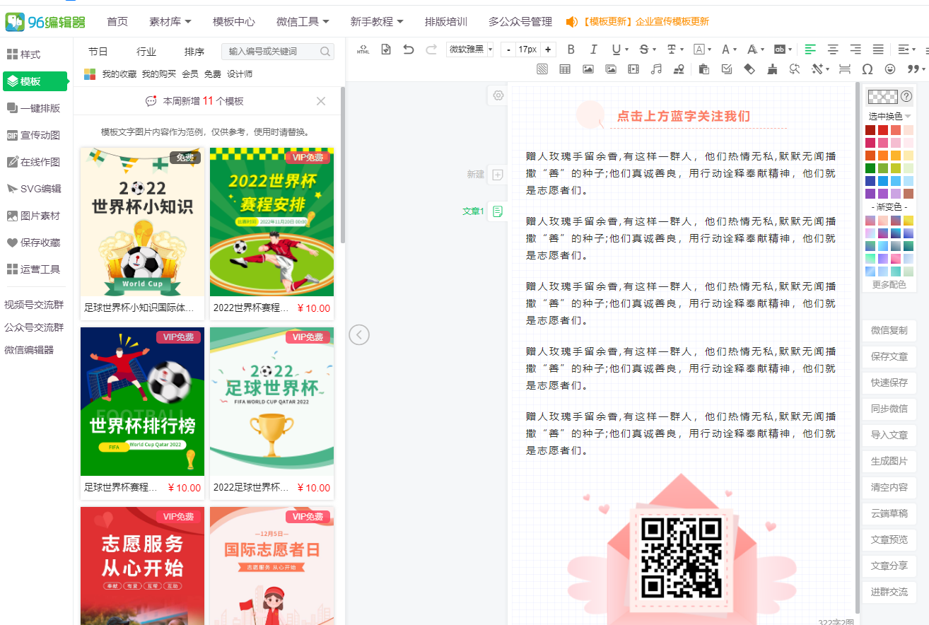Open 一键排版 in the sidebar
Image resolution: width=929 pixels, height=625 pixels.
click(x=33, y=108)
